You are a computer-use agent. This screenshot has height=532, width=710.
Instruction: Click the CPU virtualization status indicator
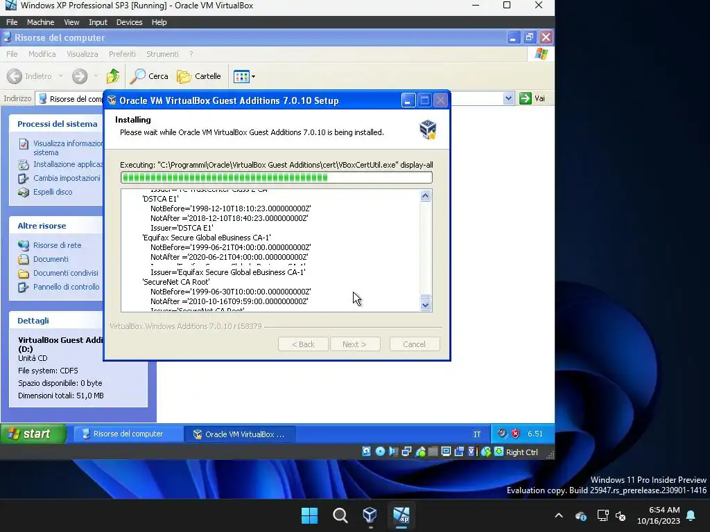coord(471,452)
